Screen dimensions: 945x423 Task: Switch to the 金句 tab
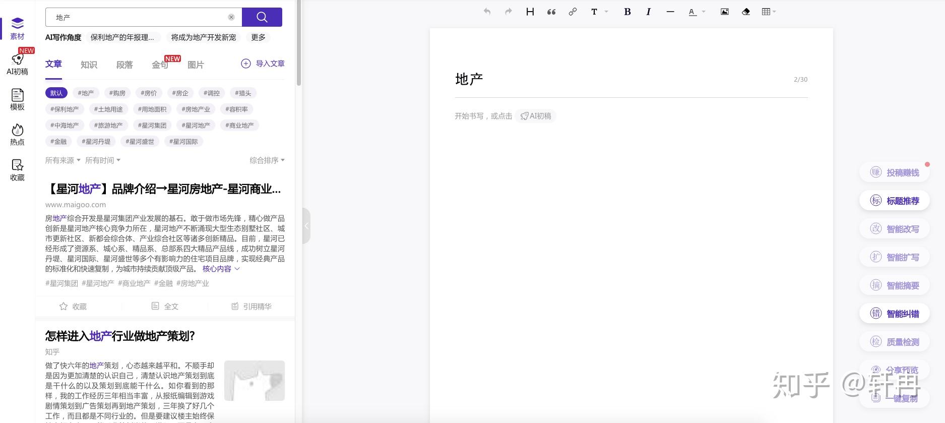[160, 65]
